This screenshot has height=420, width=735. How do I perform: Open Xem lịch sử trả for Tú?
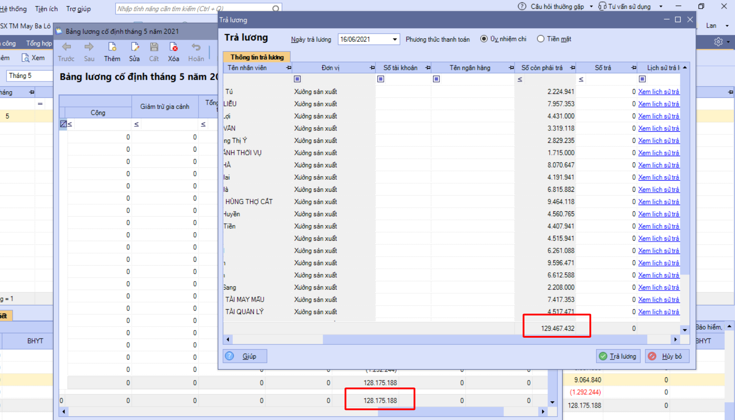pos(658,92)
